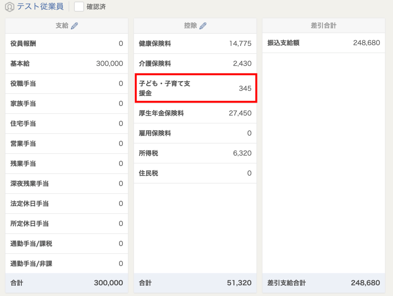Viewport: 393px width, 296px height.
Task: Click the 住民税 row in 控除
Action: point(195,173)
